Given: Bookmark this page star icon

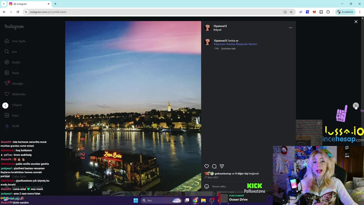Looking at the screenshot, I should click(291, 12).
